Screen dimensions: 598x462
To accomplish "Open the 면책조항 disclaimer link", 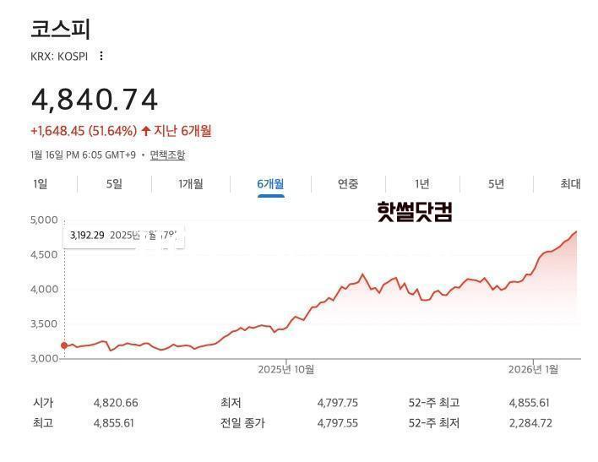I will (167, 155).
